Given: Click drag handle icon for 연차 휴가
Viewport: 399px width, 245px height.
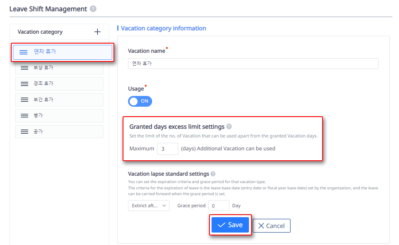Looking at the screenshot, I should pyautogui.click(x=24, y=52).
